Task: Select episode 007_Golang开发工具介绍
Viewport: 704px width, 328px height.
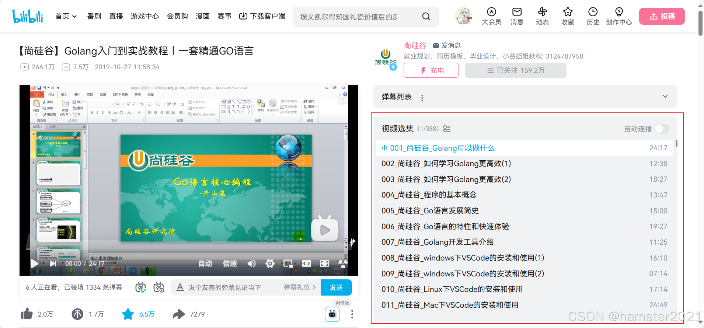Action: click(x=524, y=242)
